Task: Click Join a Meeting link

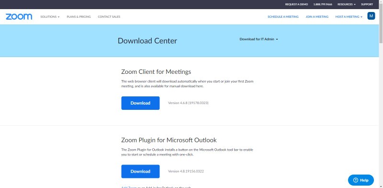Action: tap(317, 17)
